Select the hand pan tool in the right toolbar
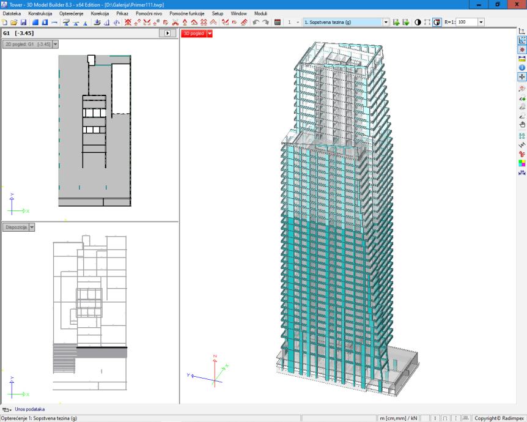Image resolution: width=527 pixels, height=422 pixels. (522, 125)
